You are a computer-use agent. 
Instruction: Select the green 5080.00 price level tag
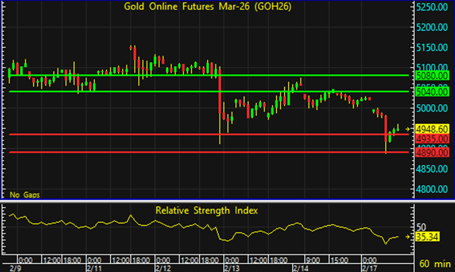(432, 76)
